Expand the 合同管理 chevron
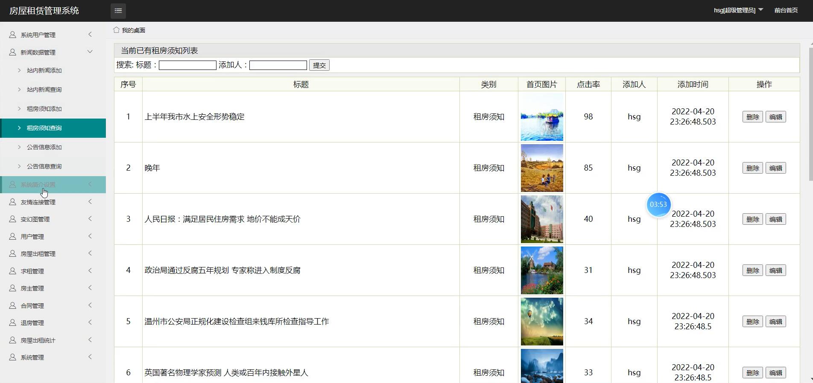 [90, 305]
